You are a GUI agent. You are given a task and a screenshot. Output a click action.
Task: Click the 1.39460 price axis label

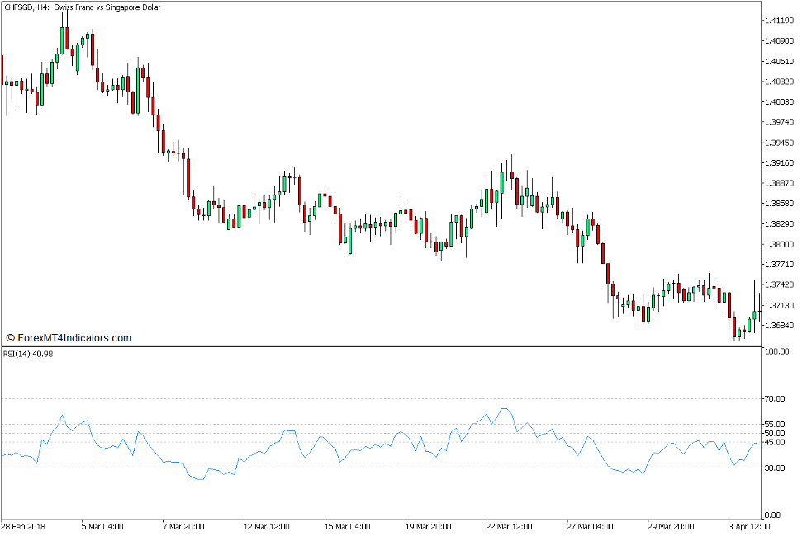click(781, 142)
